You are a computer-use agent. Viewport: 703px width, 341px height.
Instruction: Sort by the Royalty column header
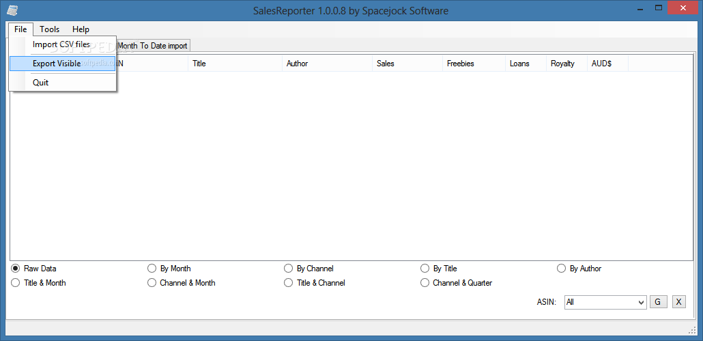(566, 64)
